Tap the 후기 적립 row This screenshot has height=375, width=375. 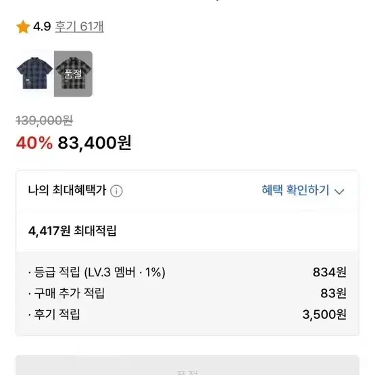tap(187, 314)
